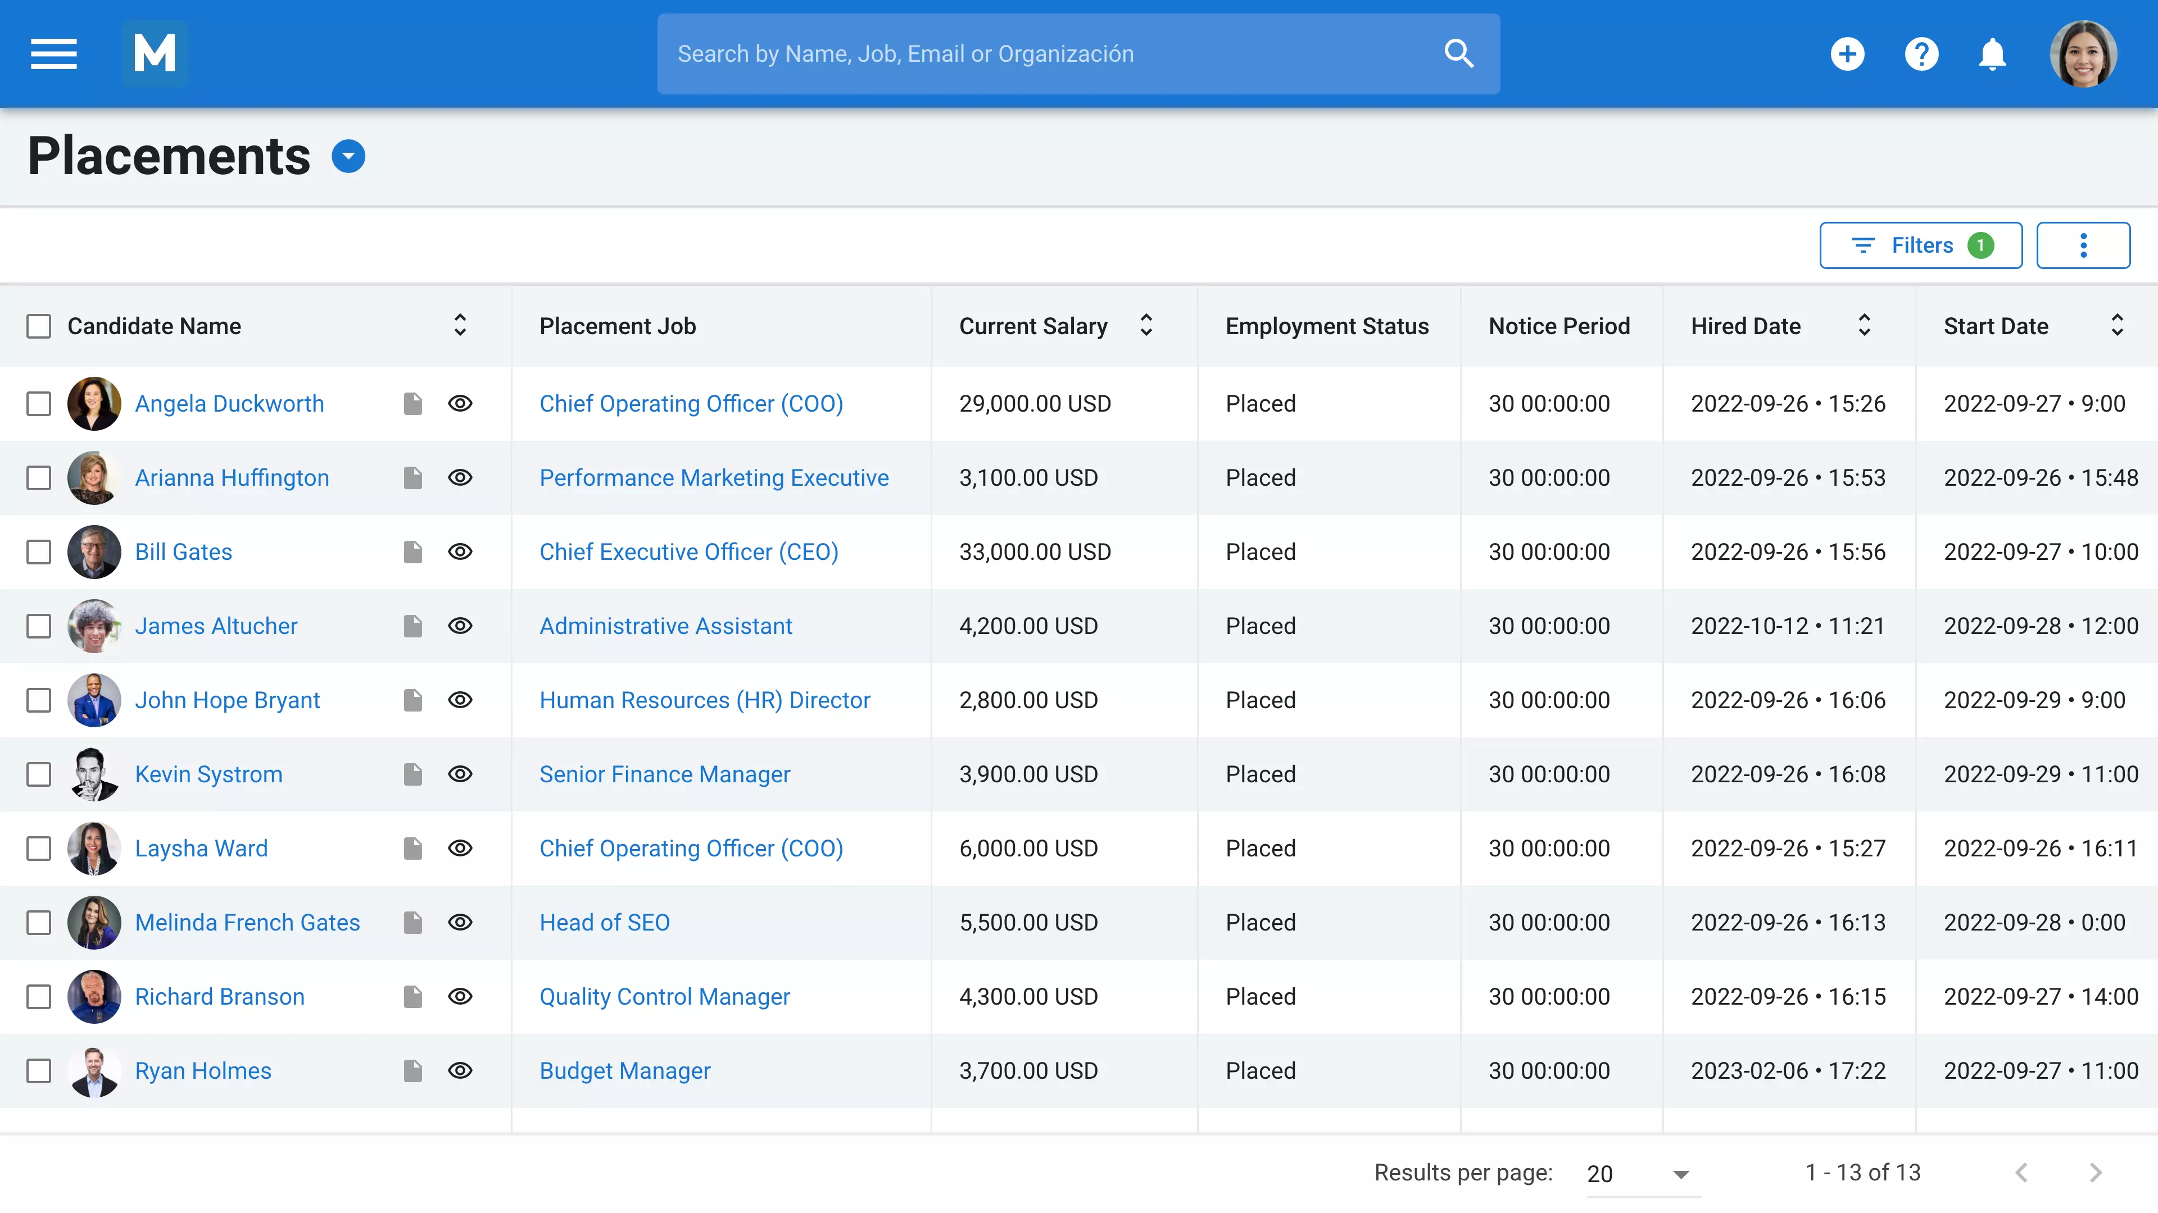This screenshot has width=2158, height=1213.
Task: Open the hamburger navigation menu
Action: pos(53,53)
